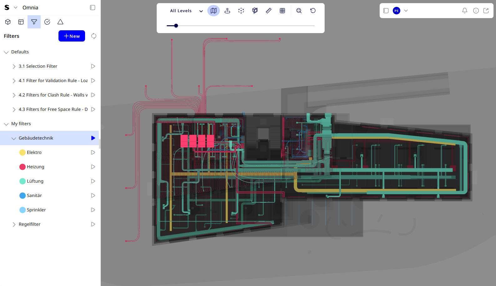Click the New filter button
The height and width of the screenshot is (286, 496).
72,36
